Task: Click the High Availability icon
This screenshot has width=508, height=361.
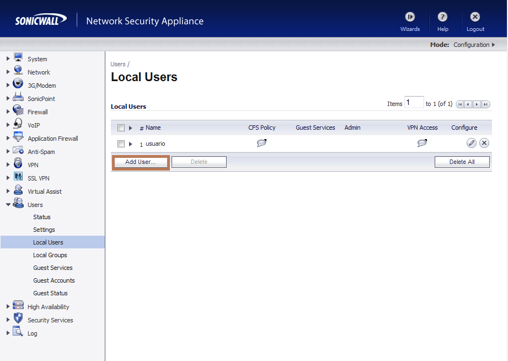Action: pyautogui.click(x=18, y=305)
